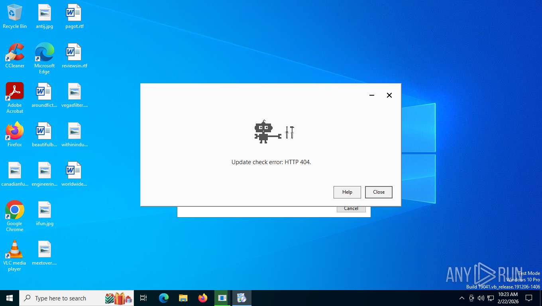The height and width of the screenshot is (306, 542).
Task: Open Firefox from the taskbar
Action: click(203, 298)
